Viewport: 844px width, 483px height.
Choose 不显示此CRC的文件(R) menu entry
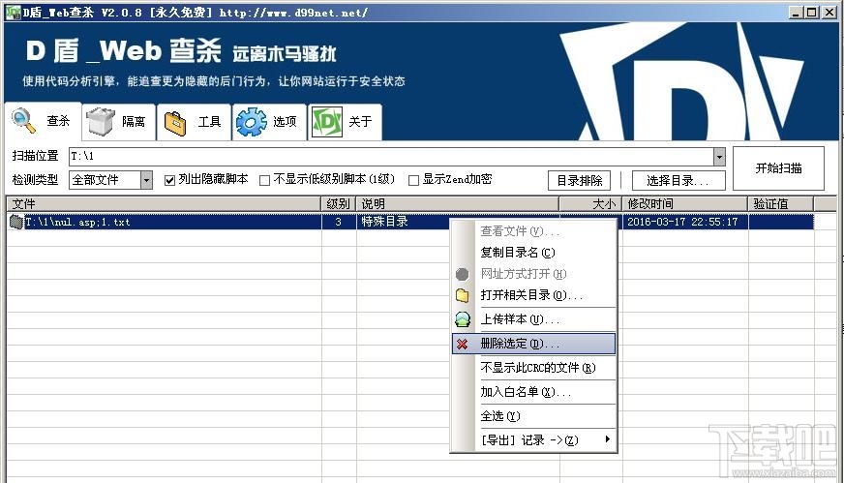[533, 368]
